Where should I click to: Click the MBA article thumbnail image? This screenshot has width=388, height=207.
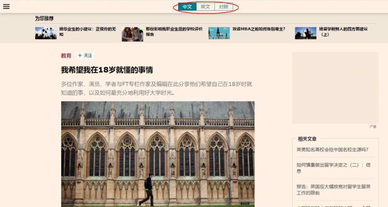(219, 33)
